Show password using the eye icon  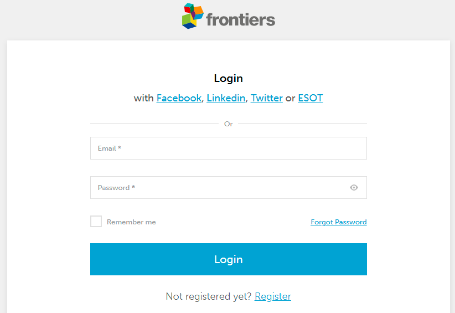354,188
